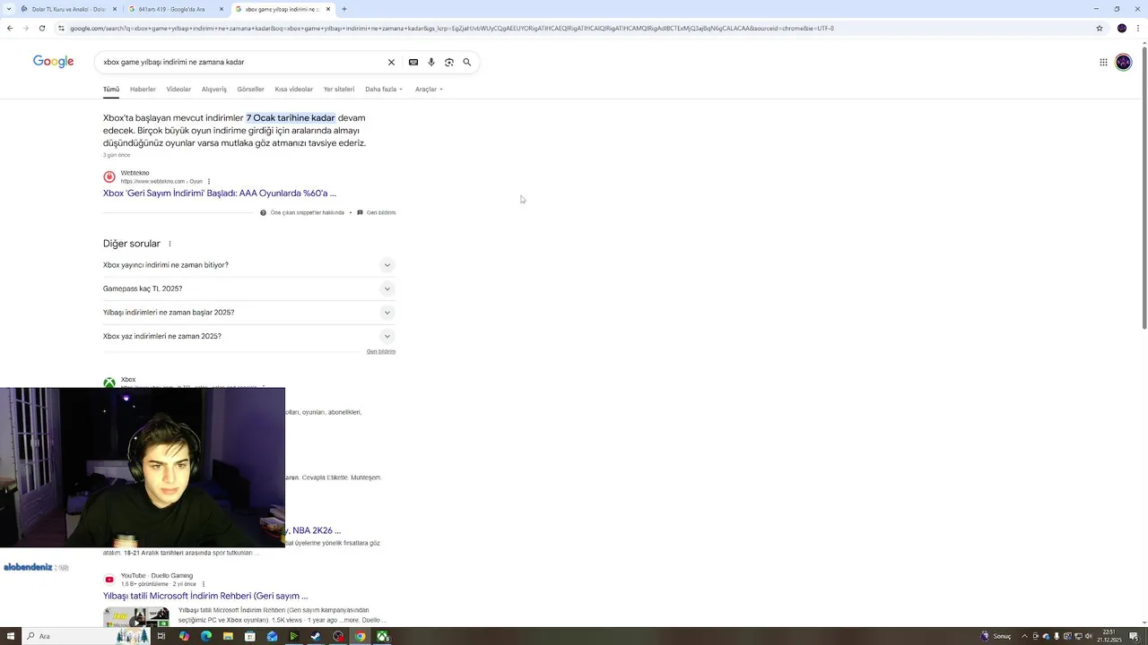1148x645 pixels.
Task: Expand 'Yılbaşı indirimleri ne zaman başlar 2025?' question
Action: point(248,313)
